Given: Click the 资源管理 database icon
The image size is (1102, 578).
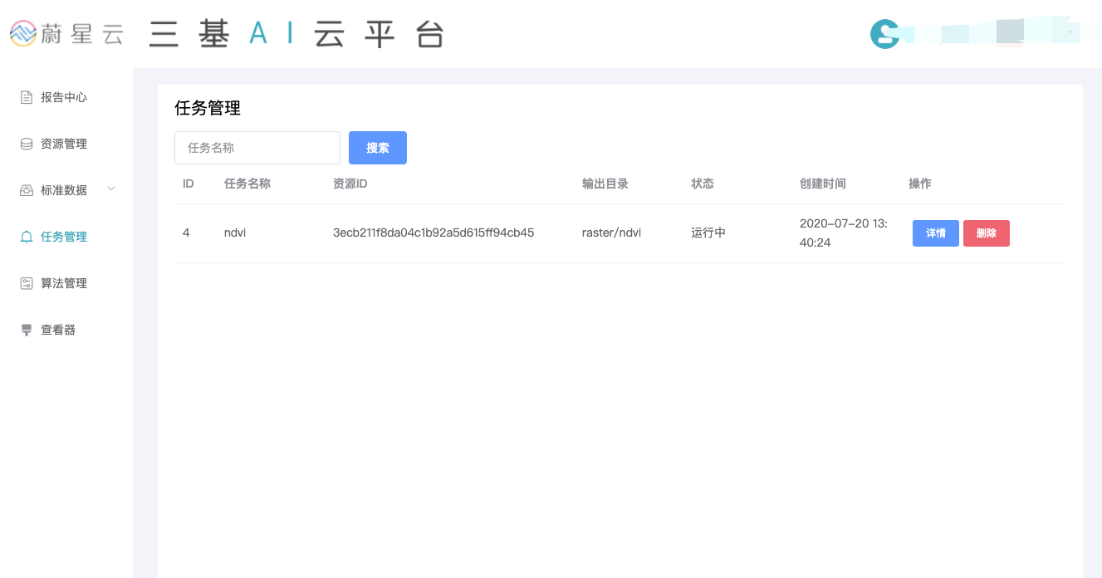Looking at the screenshot, I should click(27, 144).
